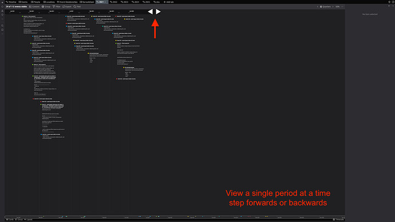Open the Group option in bottom bar
Image resolution: width=395 pixels, height=222 pixels.
pos(19,220)
